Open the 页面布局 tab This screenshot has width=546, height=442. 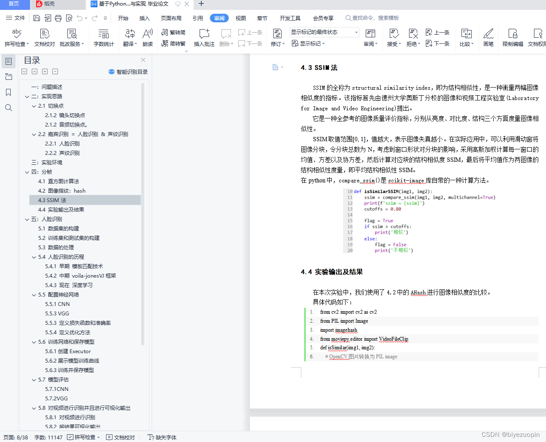pyautogui.click(x=171, y=18)
